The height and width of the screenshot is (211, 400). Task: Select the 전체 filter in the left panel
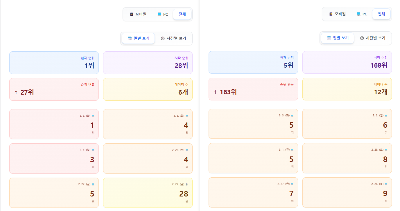pos(182,14)
